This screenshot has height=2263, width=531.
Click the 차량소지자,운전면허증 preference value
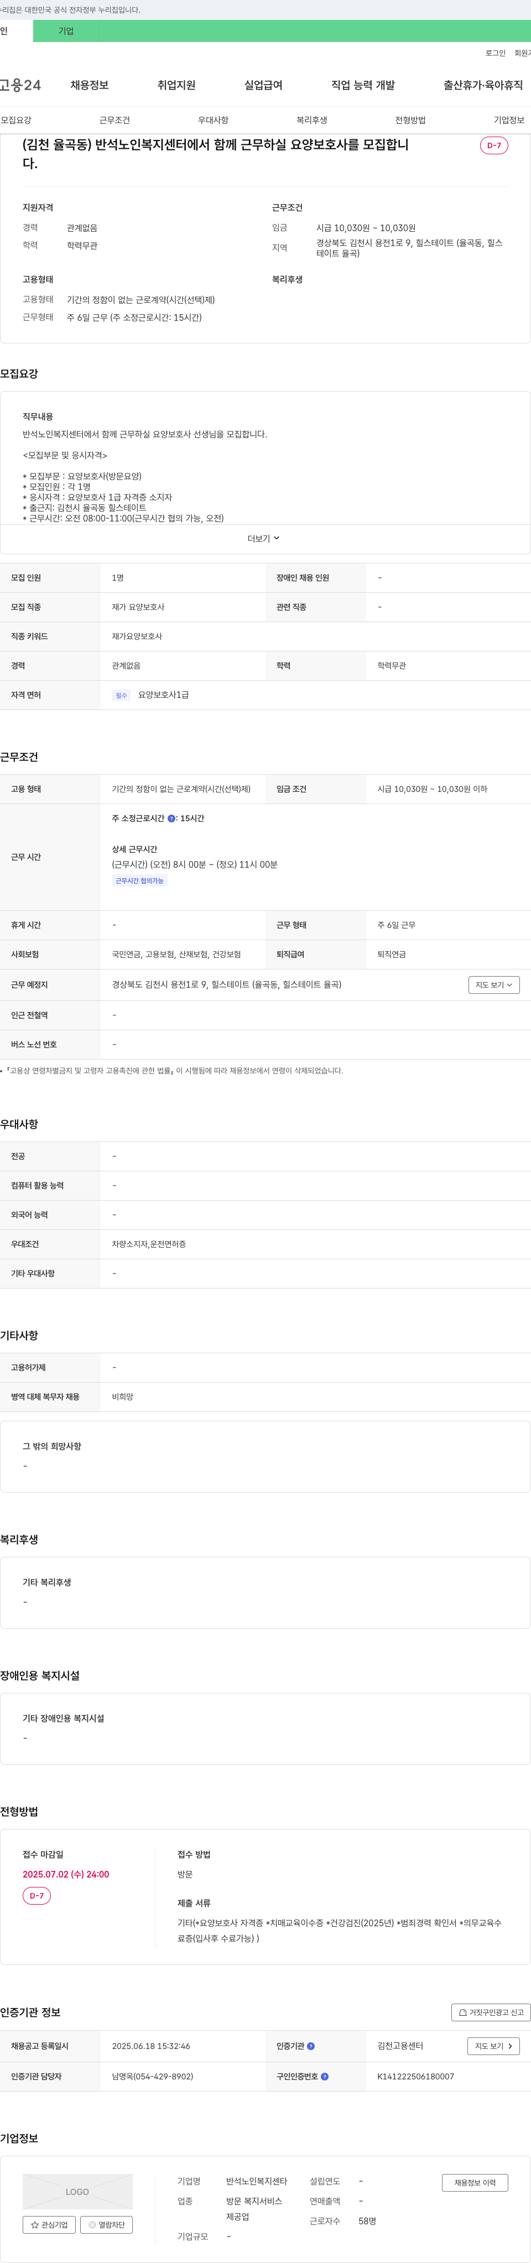point(149,1244)
